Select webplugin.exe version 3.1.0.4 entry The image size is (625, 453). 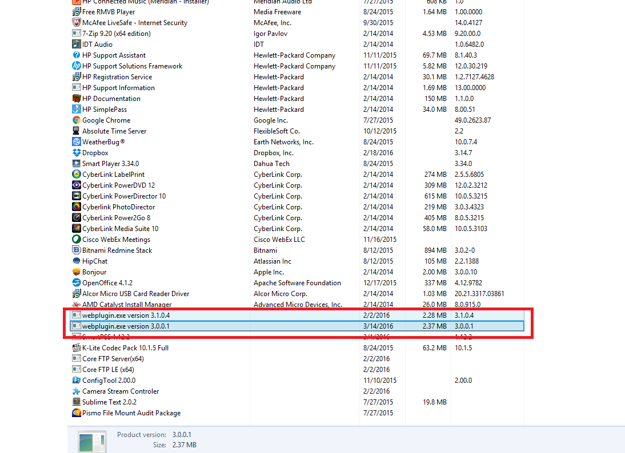297,316
